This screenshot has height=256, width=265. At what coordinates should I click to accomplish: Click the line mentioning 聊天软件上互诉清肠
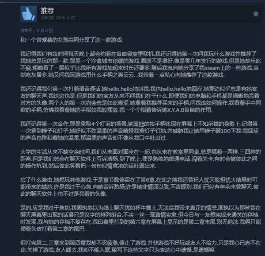pyautogui.click(x=140, y=159)
